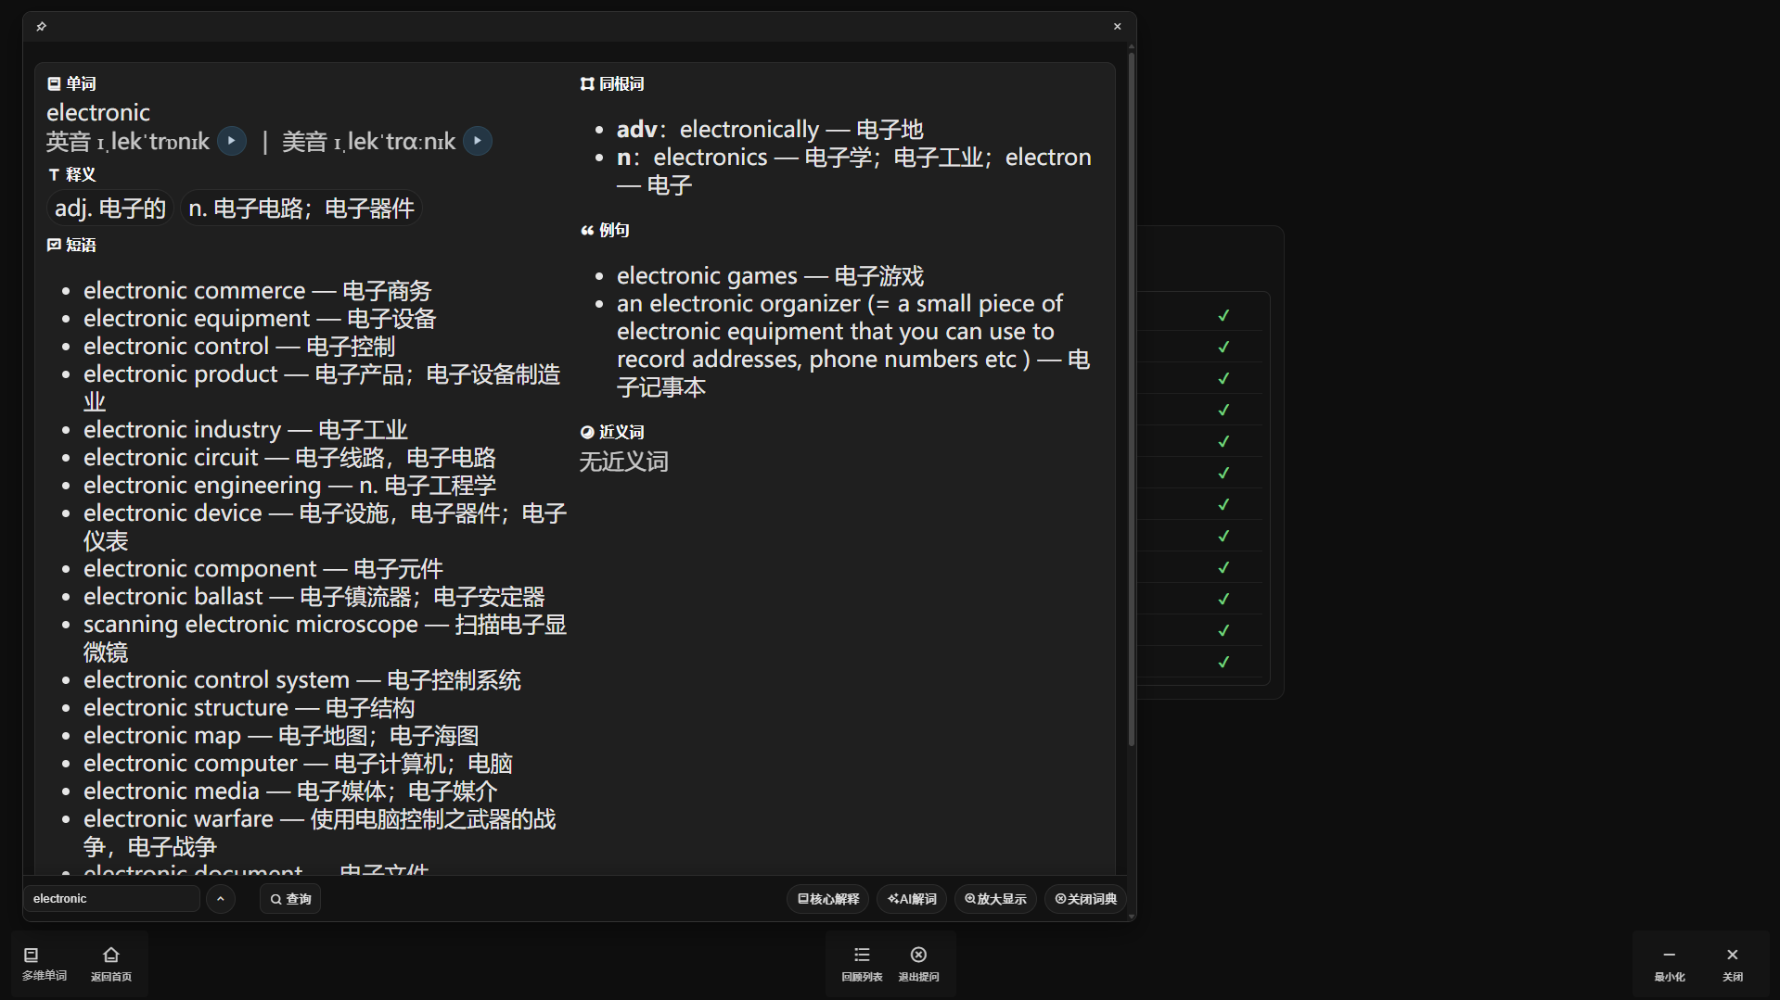Enlarge view with 放大显示

click(995, 899)
